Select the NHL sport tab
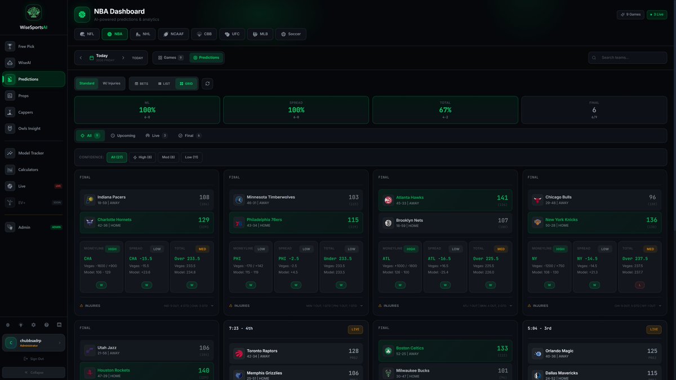This screenshot has height=380, width=676. tap(143, 34)
